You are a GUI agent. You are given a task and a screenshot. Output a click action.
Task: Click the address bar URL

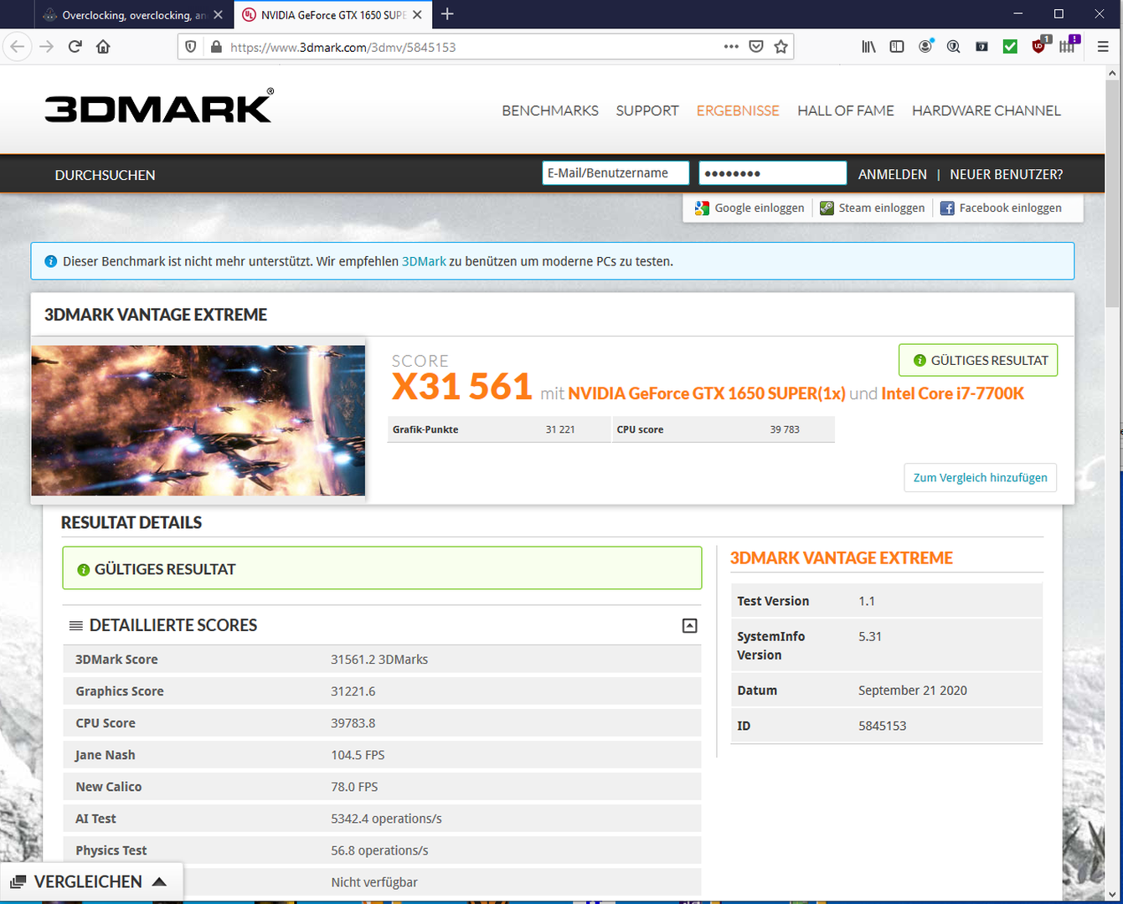(343, 48)
